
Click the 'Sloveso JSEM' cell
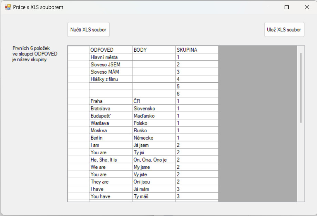111,64
